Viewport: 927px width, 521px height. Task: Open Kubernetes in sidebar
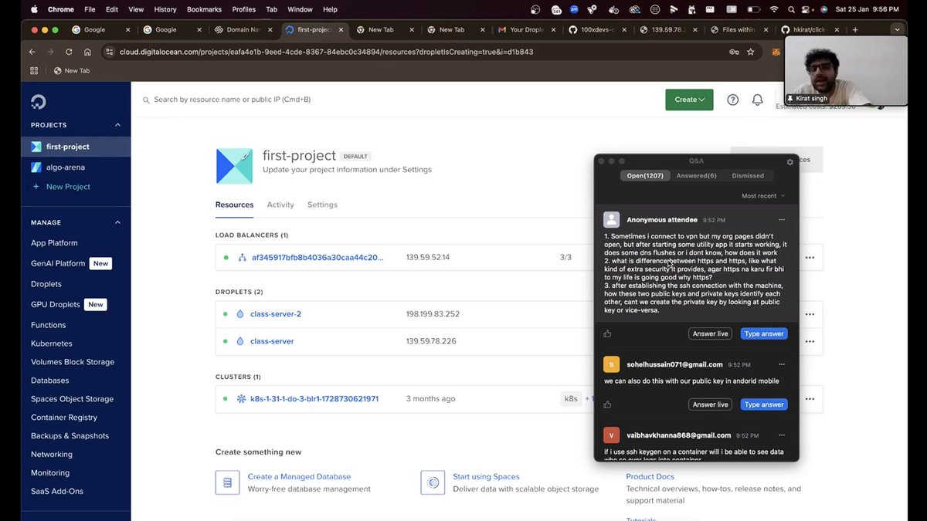(52, 343)
